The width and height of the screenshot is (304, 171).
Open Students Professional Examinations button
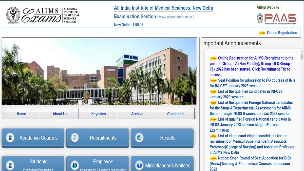pyautogui.click(x=33, y=164)
